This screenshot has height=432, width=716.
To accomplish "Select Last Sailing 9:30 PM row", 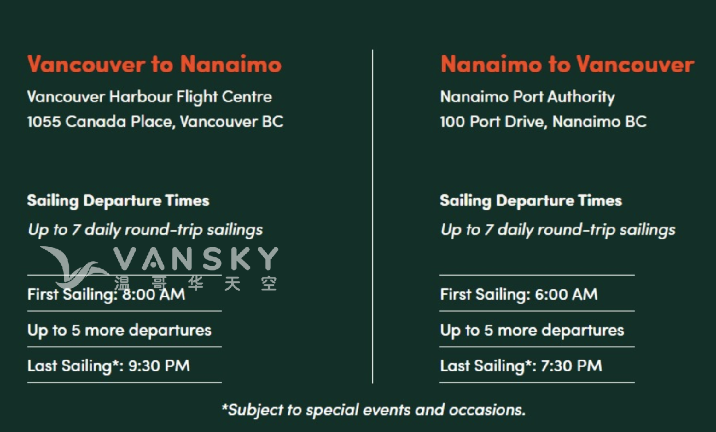I will click(124, 366).
